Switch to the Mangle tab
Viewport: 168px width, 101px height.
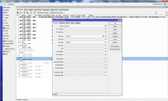pos(30,10)
